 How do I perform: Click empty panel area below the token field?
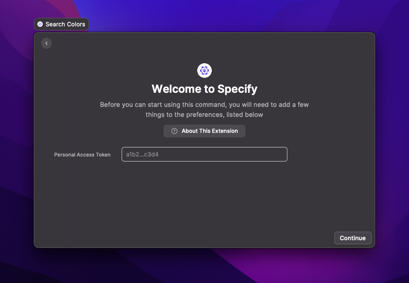[204, 196]
